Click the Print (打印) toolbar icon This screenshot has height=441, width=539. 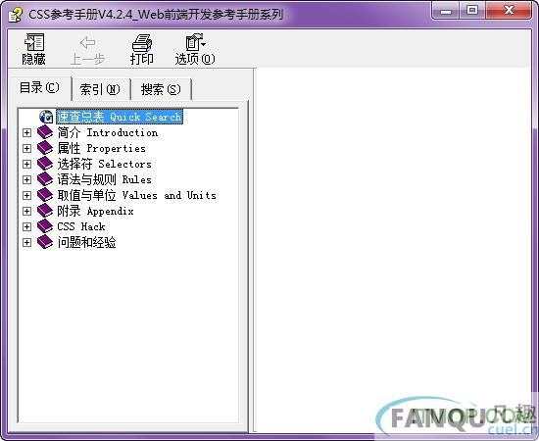point(142,43)
